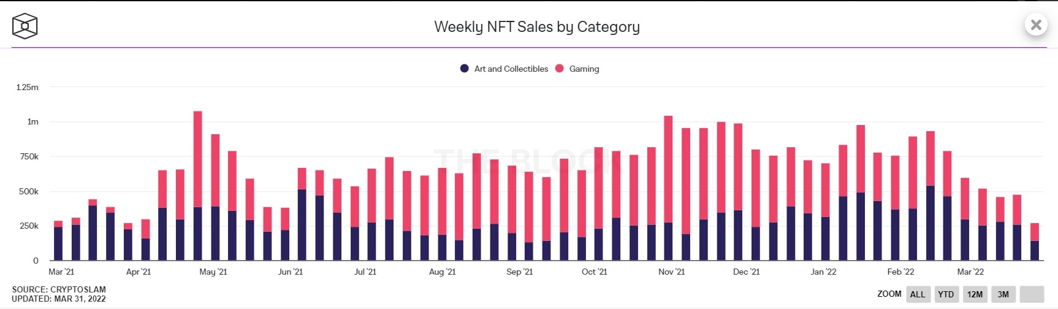This screenshot has width=1058, height=309.
Task: Switch zoom to 3M
Action: [1003, 294]
